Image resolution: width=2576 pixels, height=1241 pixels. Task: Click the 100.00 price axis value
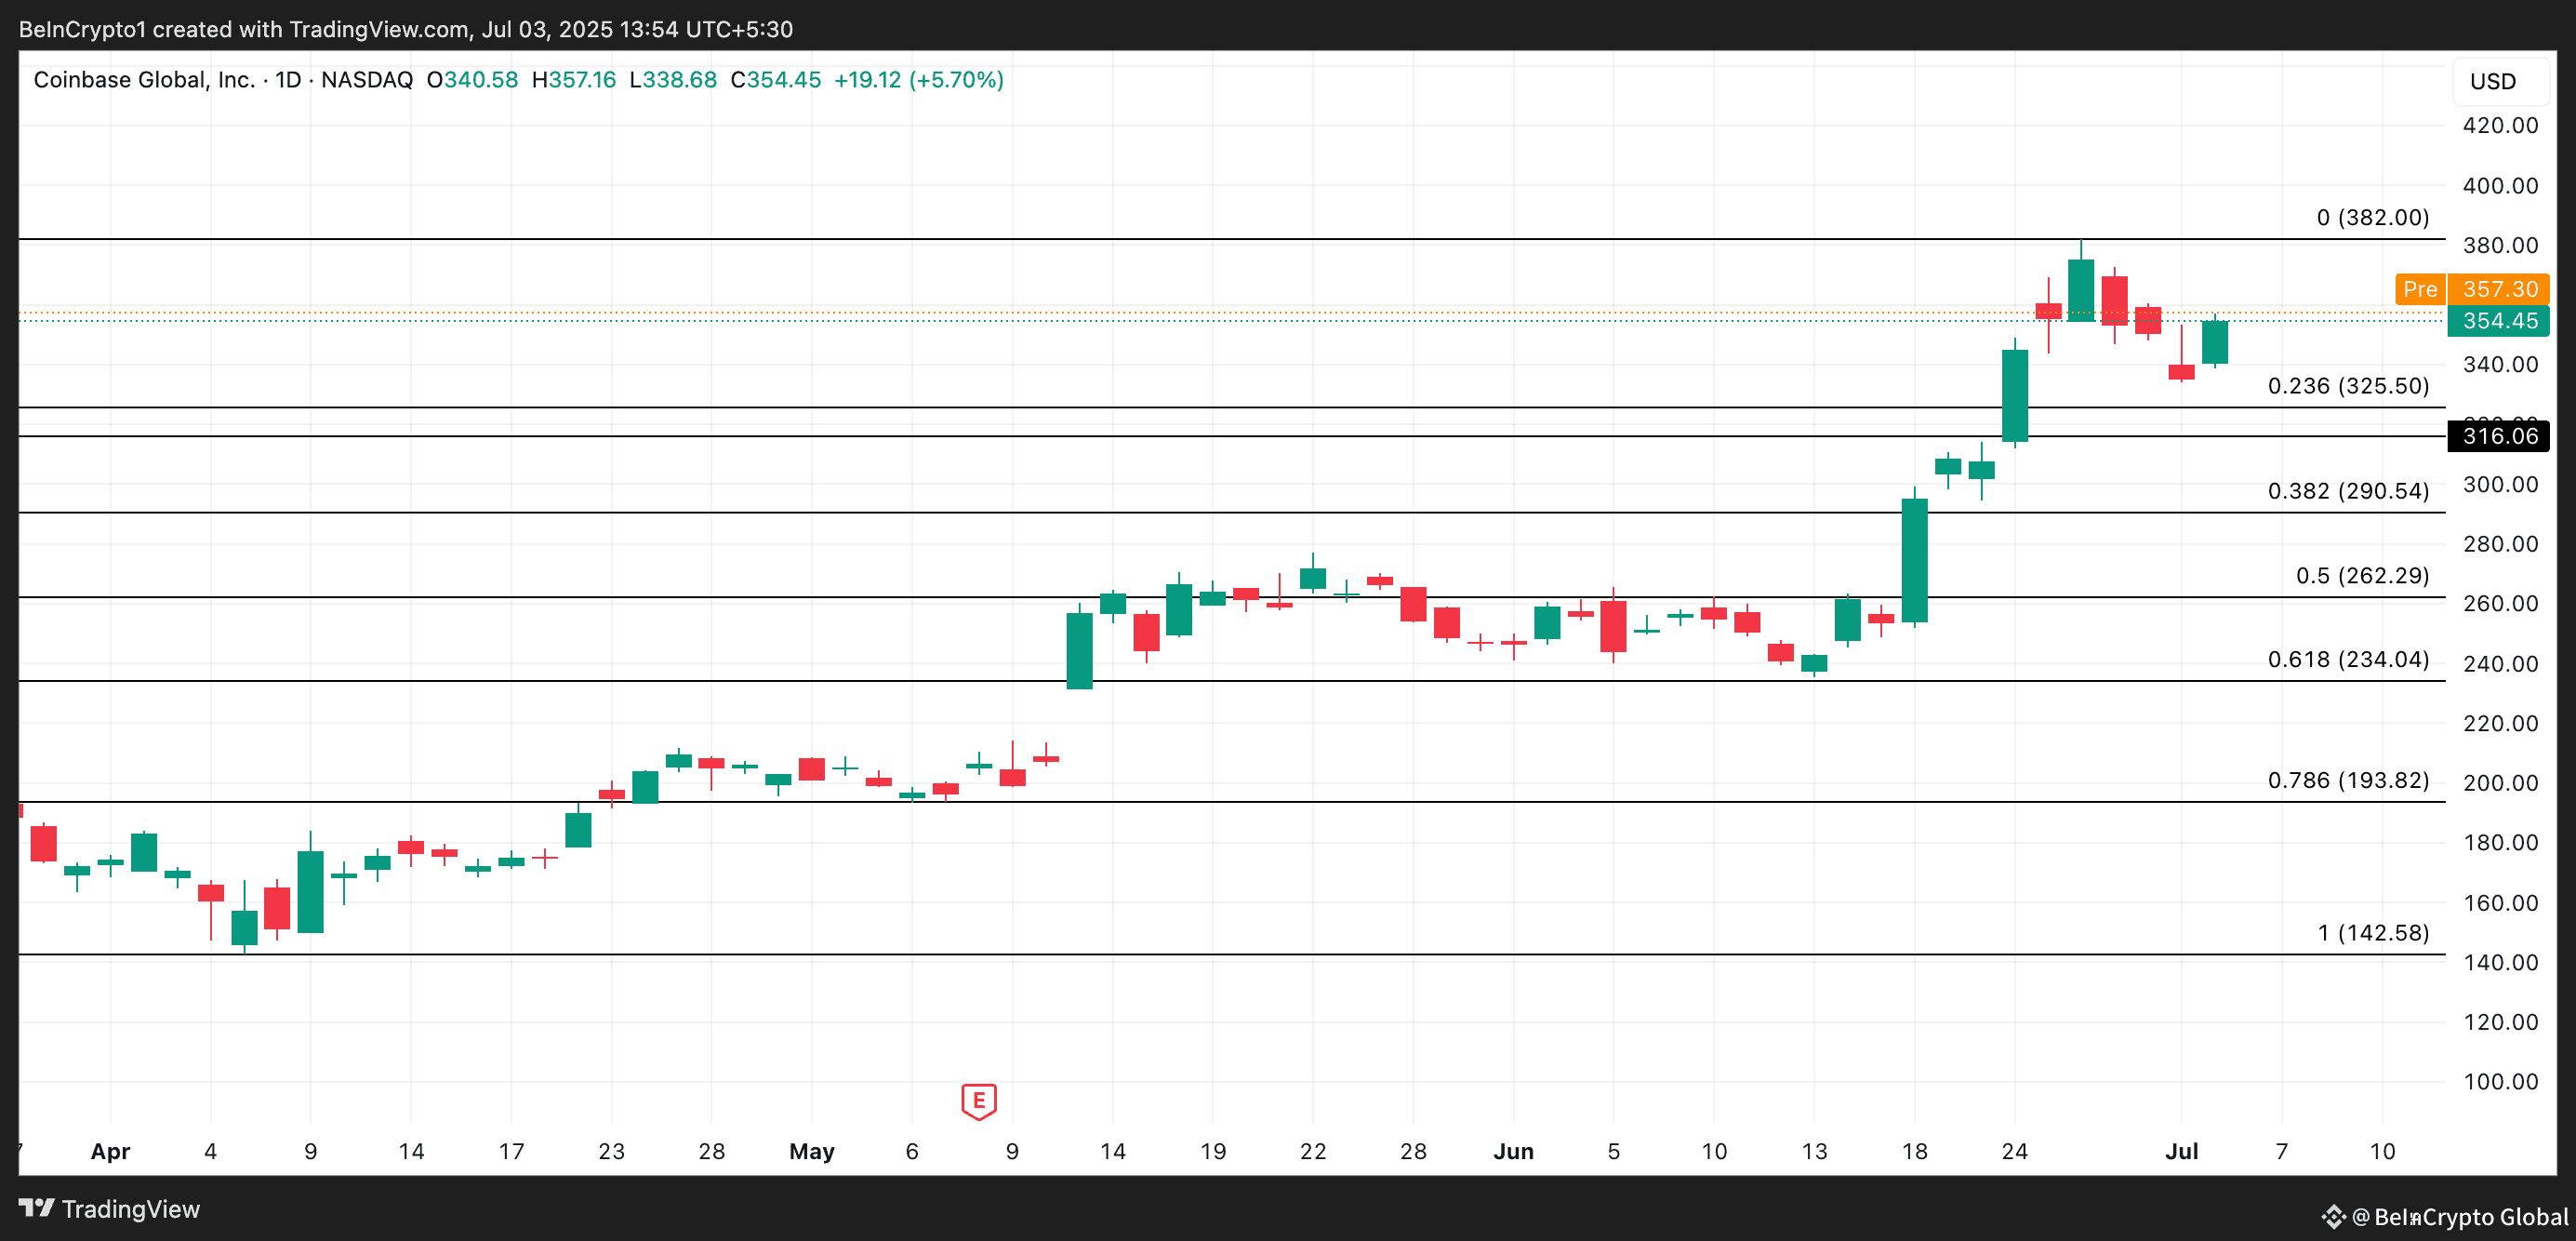tap(2500, 1081)
